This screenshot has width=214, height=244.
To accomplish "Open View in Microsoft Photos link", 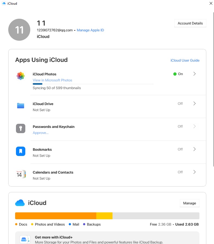I will [x=52, y=80].
